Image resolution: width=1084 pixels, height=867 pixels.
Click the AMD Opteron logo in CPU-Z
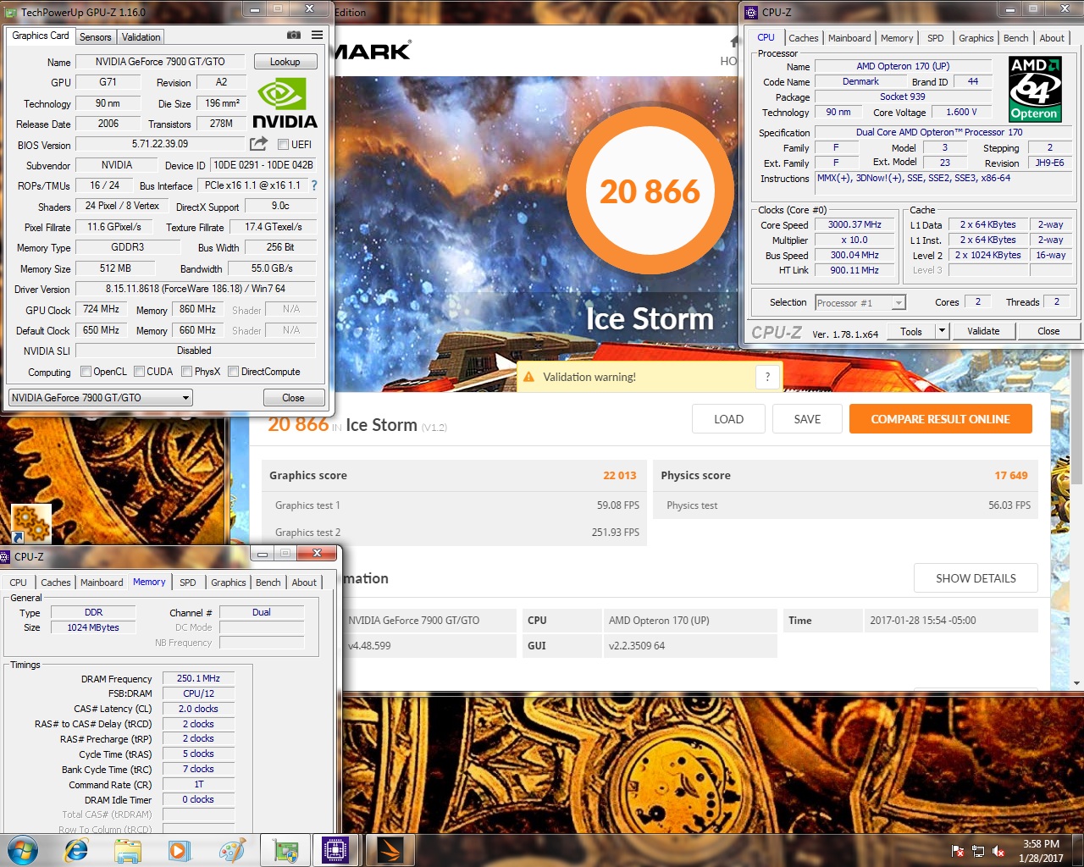(1034, 89)
